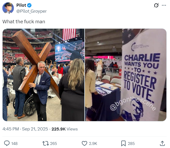Click the repost arrows icon

[x=45, y=143]
